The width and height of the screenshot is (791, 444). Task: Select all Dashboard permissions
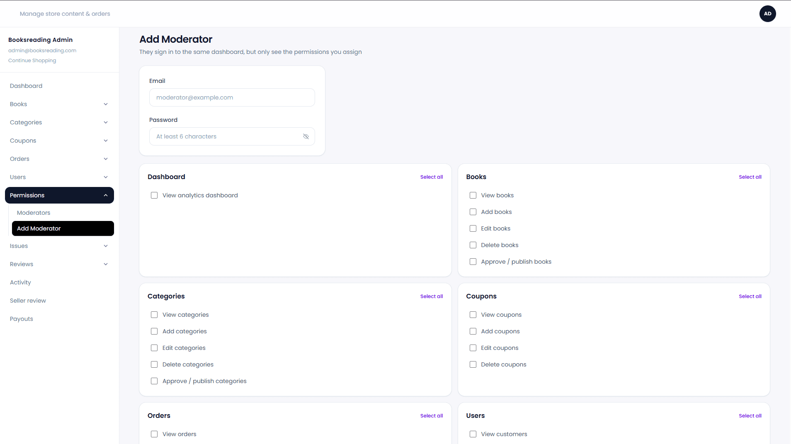coord(431,177)
